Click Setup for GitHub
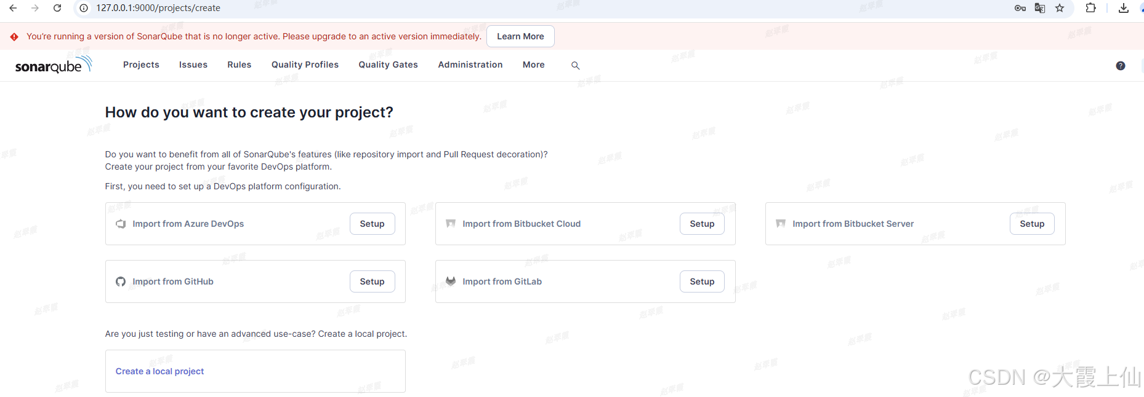This screenshot has width=1144, height=397. (372, 281)
